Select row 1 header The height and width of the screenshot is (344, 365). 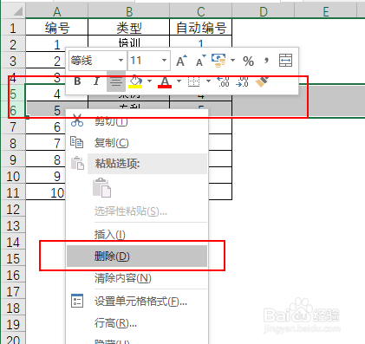(x=13, y=28)
